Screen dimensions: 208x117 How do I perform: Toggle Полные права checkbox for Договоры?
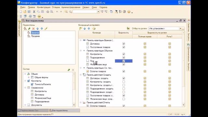(x=145, y=44)
